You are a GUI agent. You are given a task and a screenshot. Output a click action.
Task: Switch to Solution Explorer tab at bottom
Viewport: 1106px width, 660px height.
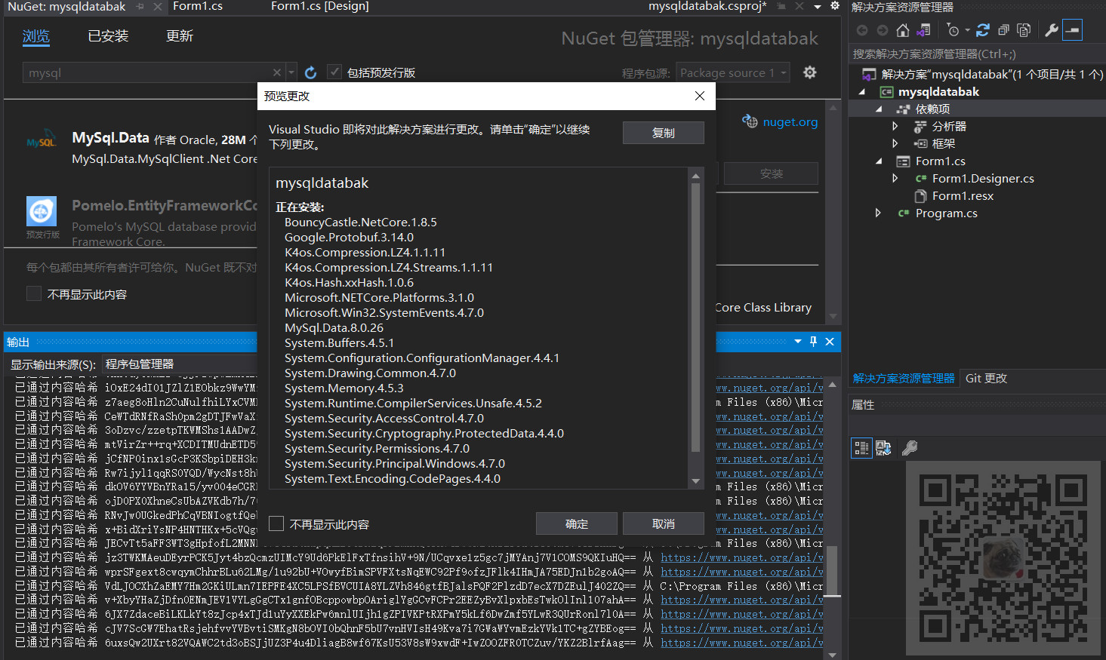[904, 379]
